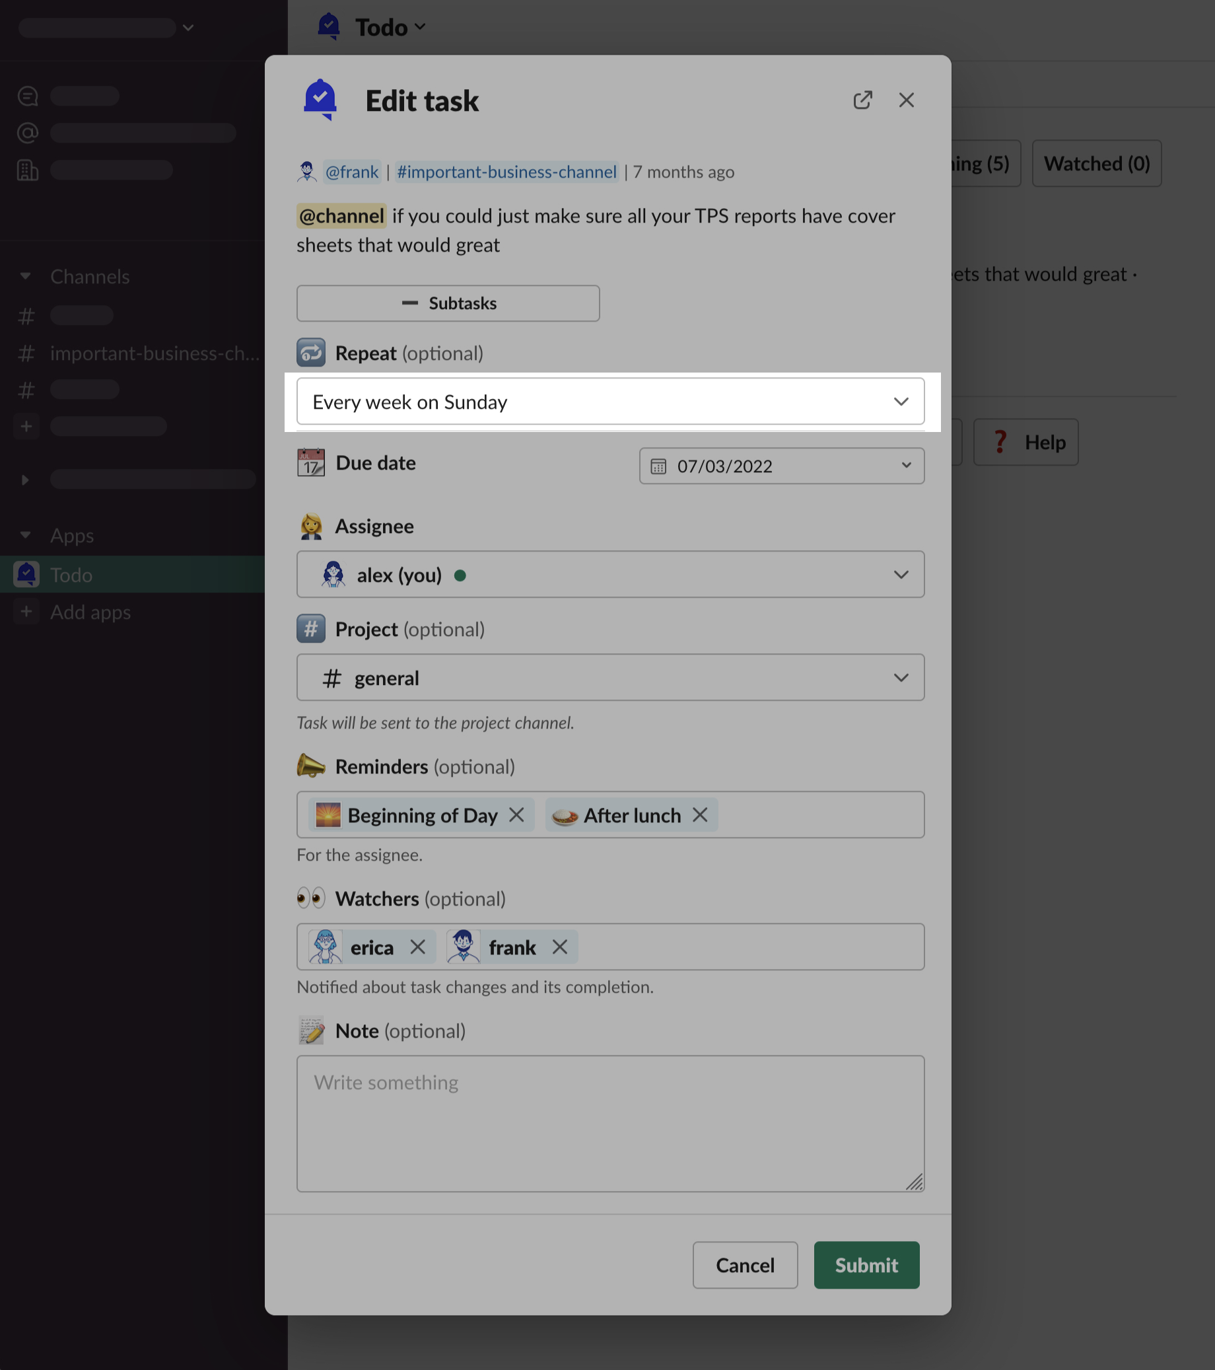Screen dimensions: 1215x1370
Task: Collapse the Channels section in sidebar
Action: coord(26,276)
